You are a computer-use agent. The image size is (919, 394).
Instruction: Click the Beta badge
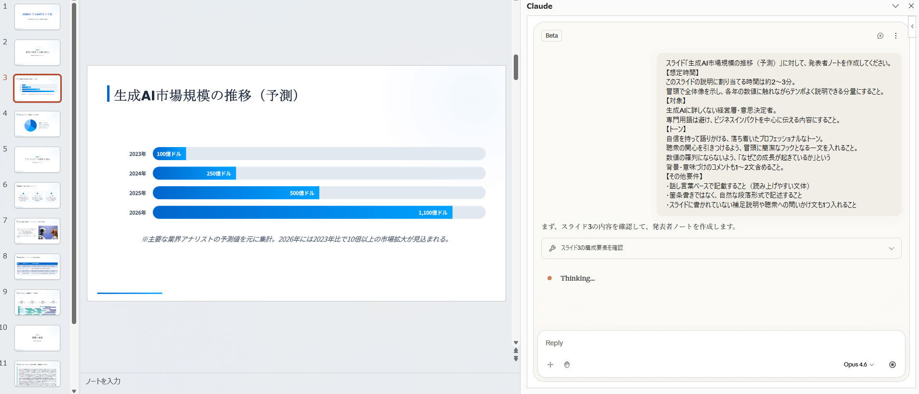[551, 36]
